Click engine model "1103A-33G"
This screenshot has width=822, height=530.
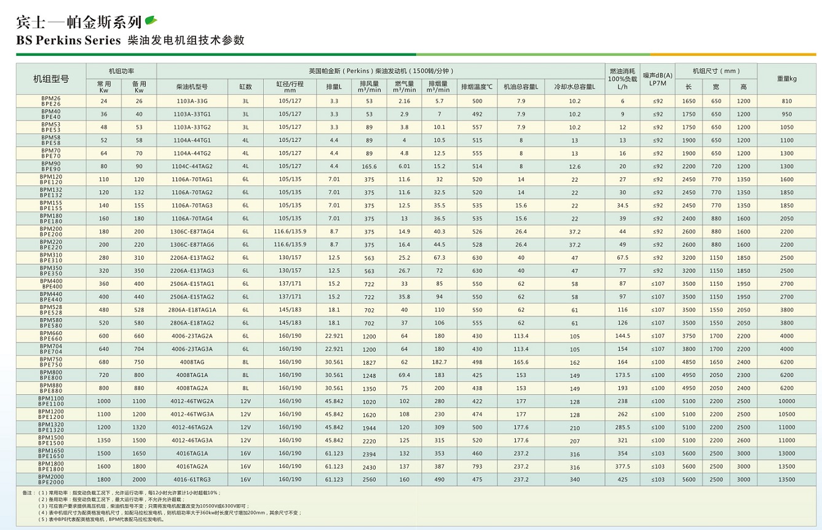[x=192, y=101]
